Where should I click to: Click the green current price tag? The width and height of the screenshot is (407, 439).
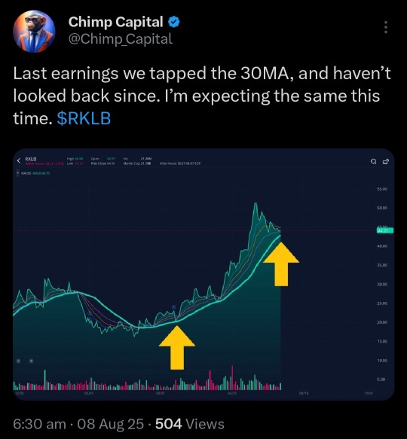[x=385, y=230]
